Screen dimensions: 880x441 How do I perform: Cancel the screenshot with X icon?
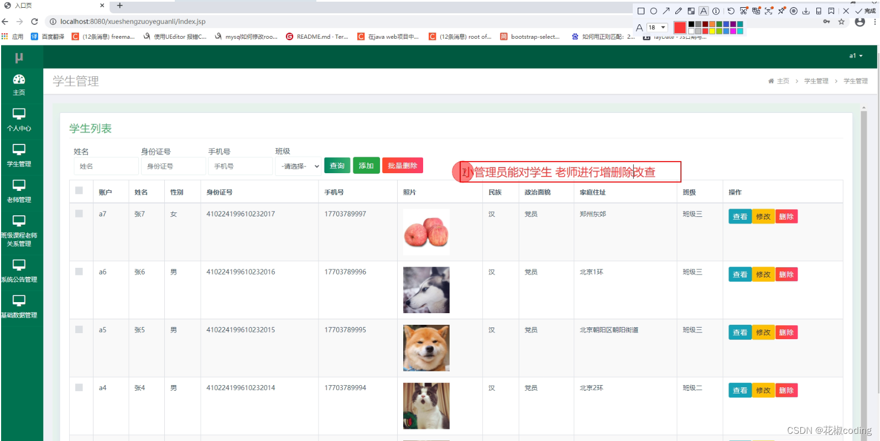[846, 11]
